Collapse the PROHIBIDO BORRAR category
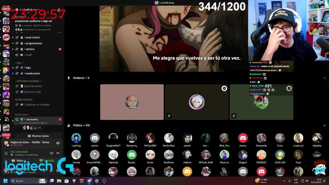This screenshot has height=185, width=329. [28, 81]
